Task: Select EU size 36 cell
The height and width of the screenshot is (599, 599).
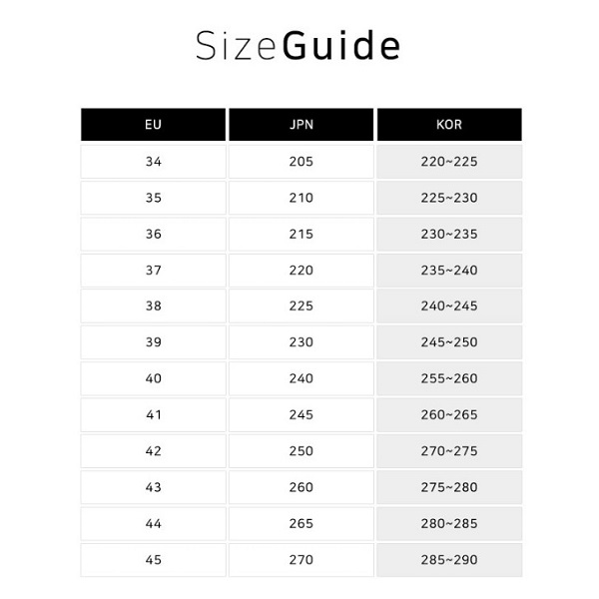Action: (x=153, y=234)
